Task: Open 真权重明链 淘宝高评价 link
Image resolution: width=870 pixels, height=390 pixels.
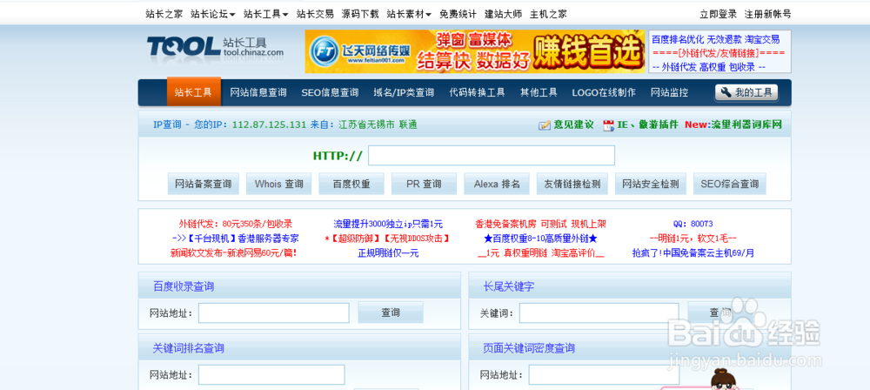Action: 541,253
